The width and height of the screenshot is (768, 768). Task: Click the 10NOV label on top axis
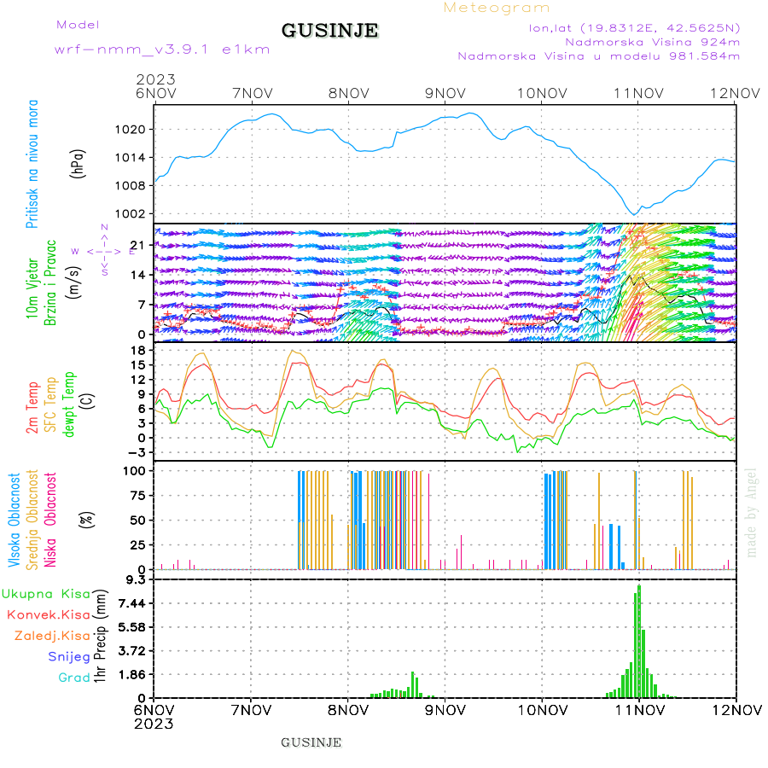click(x=542, y=93)
